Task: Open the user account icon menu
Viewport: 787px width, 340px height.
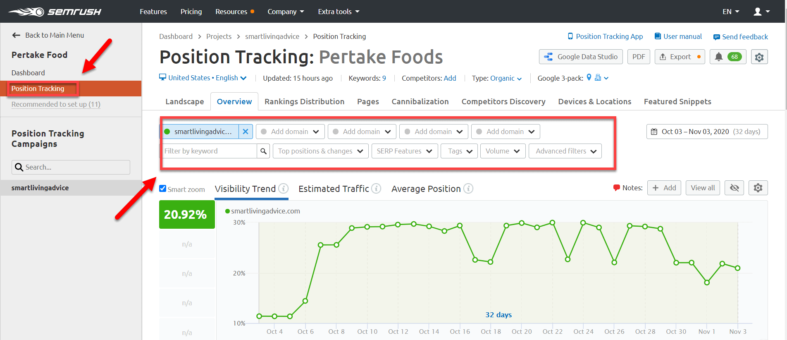Action: (x=761, y=12)
